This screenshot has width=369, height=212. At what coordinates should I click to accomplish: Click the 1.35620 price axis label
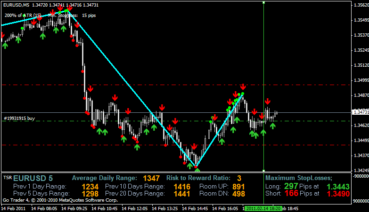coord(361,5)
